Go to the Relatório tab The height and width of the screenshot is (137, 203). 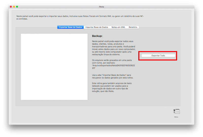pyautogui.click(x=133, y=27)
